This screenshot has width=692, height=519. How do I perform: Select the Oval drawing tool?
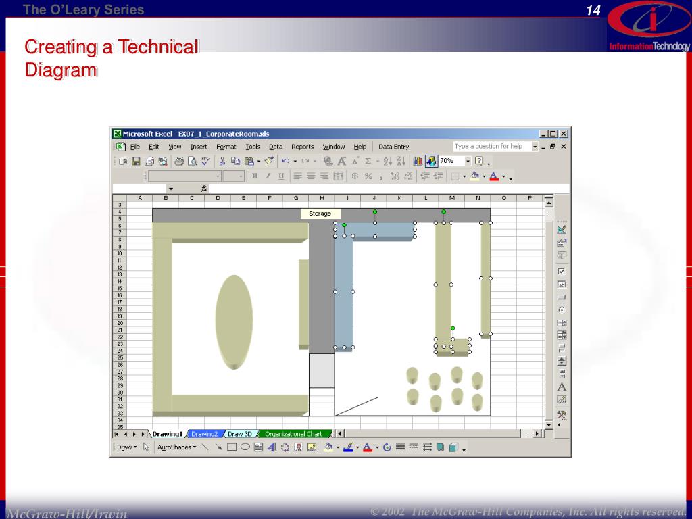pyautogui.click(x=245, y=447)
